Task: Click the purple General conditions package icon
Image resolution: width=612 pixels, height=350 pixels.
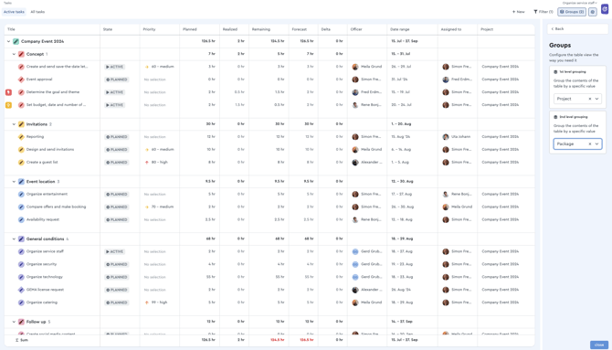Action: coord(21,239)
